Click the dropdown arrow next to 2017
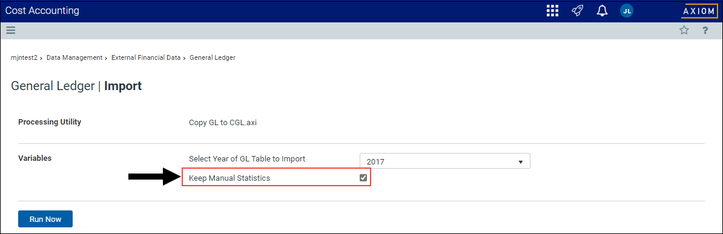723x234 pixels. click(x=521, y=161)
